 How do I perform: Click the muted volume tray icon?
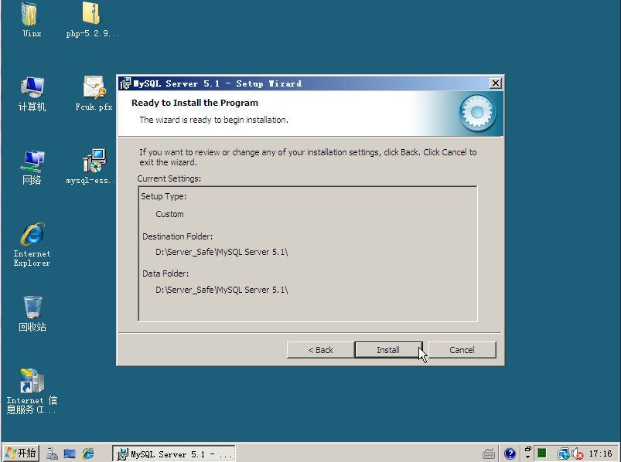578,454
